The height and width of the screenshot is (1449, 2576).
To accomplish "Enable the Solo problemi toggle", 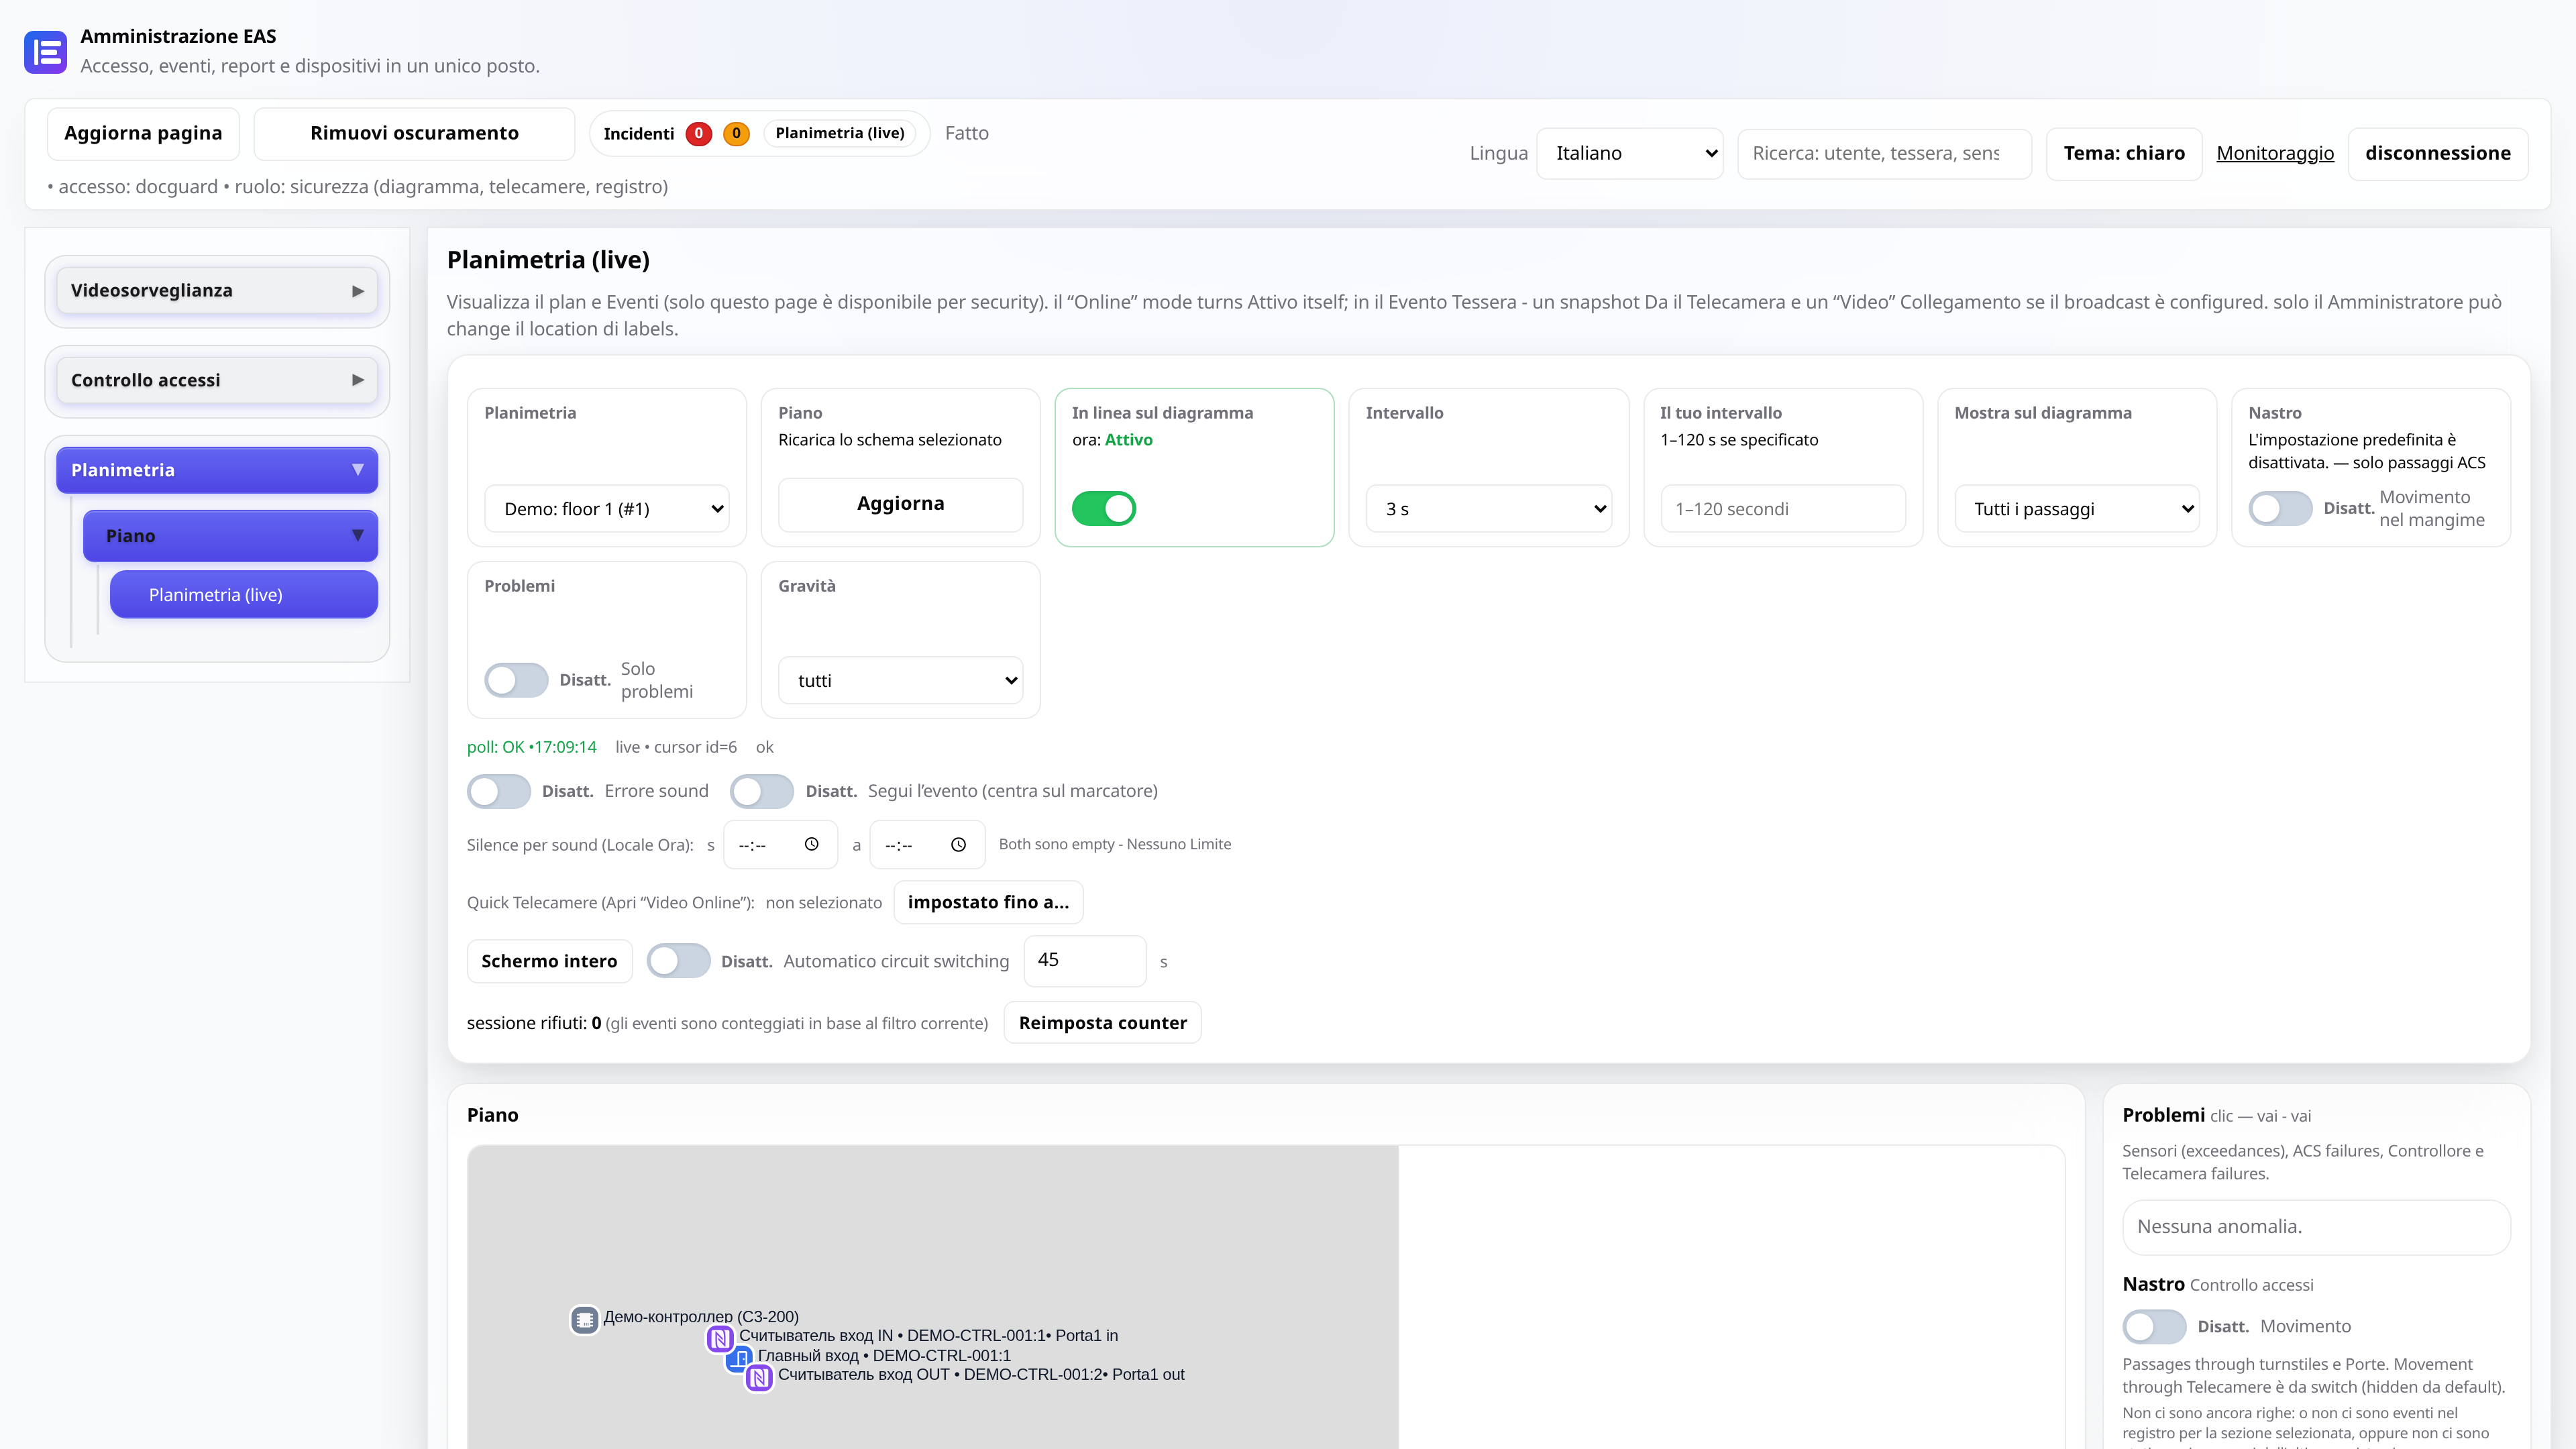I will tap(516, 681).
